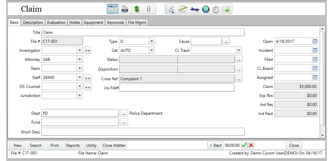This screenshot has height=161, width=333.
Task: Switch to the Keywords tab
Action: coord(115,22)
